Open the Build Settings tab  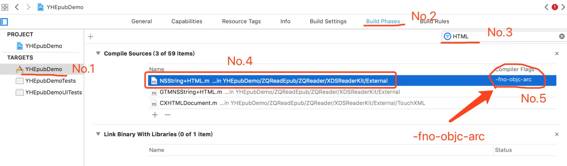point(328,21)
